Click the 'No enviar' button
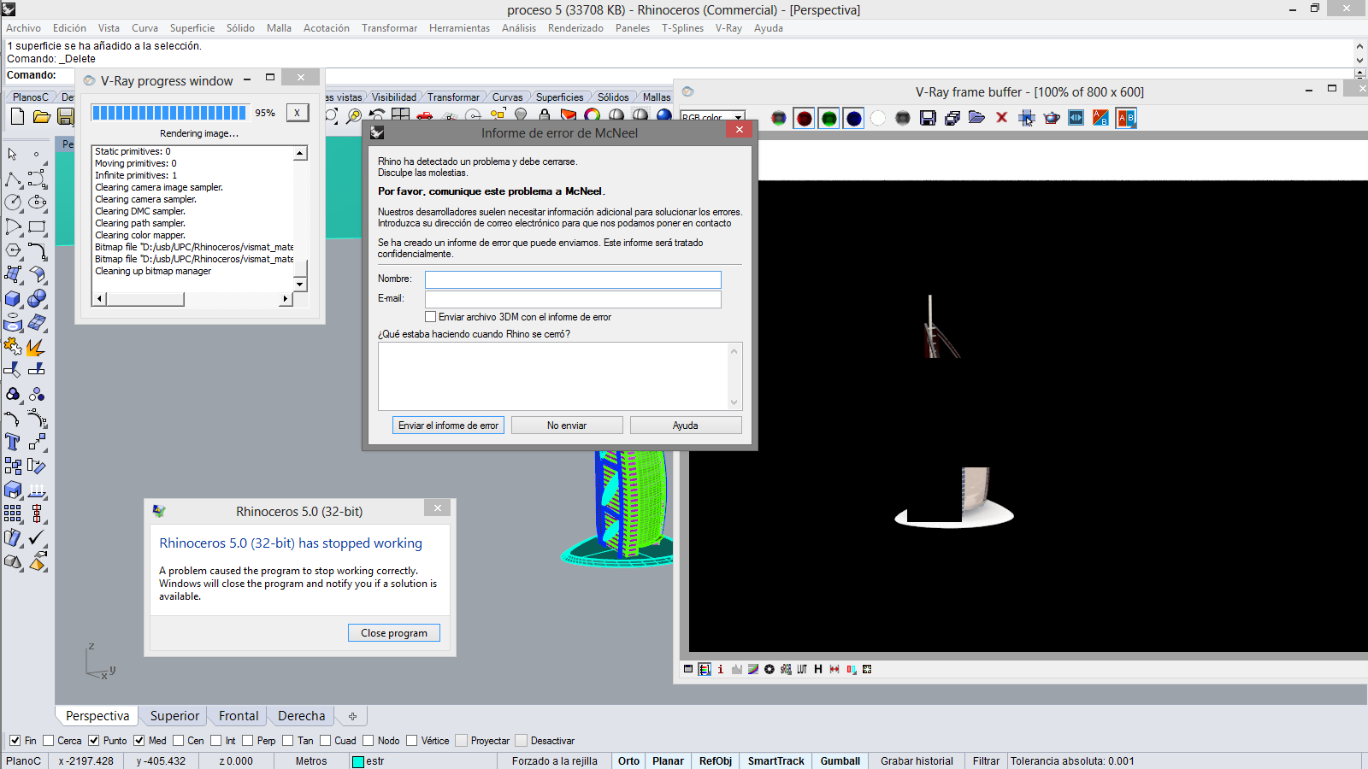1368x769 pixels. coord(567,426)
